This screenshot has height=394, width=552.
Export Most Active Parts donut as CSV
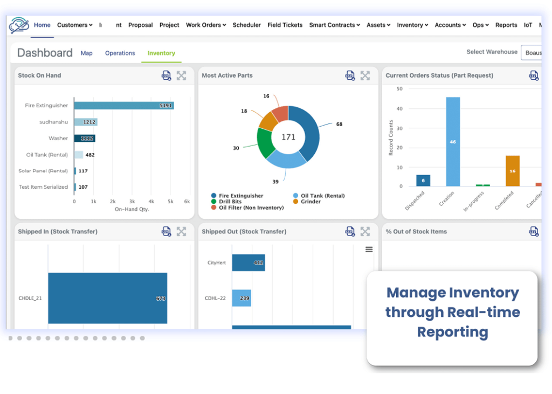350,75
